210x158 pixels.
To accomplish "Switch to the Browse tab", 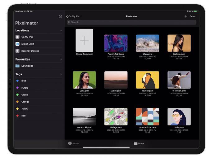I will point(139,143).
